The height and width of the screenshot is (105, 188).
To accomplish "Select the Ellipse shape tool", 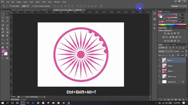I will [x=7, y=43].
